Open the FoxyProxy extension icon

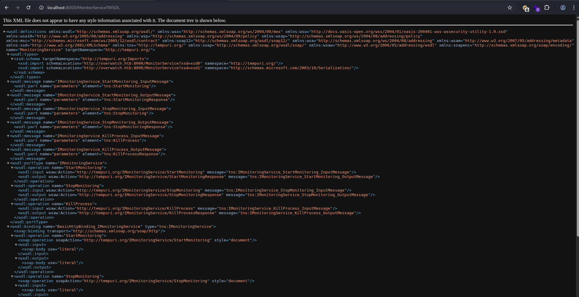(526, 8)
